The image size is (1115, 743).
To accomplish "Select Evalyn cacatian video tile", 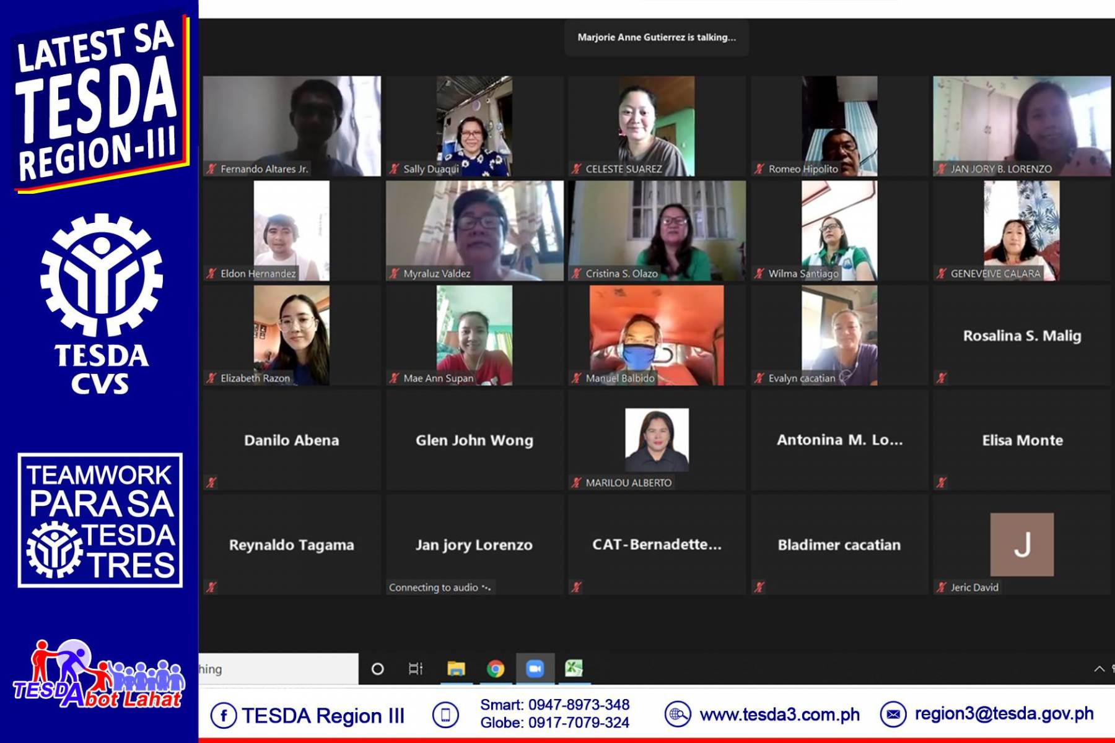I will point(839,336).
